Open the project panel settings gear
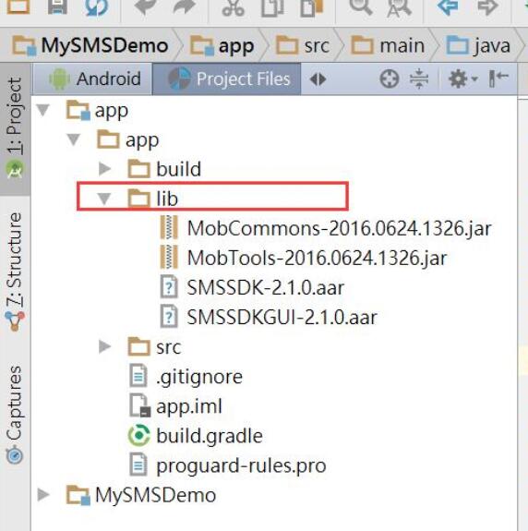The image size is (528, 531). (x=462, y=78)
